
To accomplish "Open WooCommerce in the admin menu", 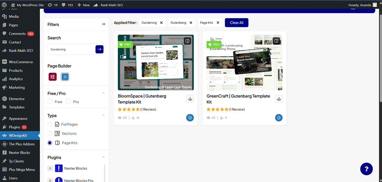I will pyautogui.click(x=21, y=62).
